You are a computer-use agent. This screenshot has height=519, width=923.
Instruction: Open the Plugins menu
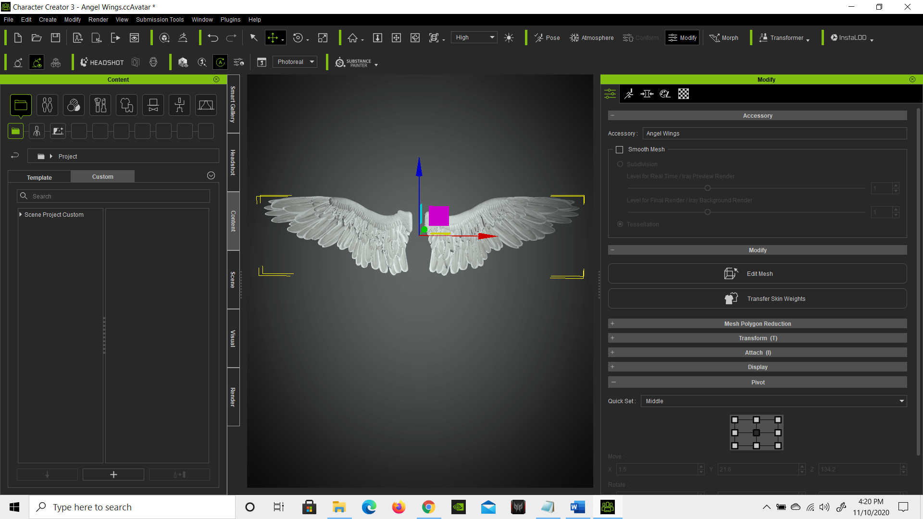[x=230, y=20]
